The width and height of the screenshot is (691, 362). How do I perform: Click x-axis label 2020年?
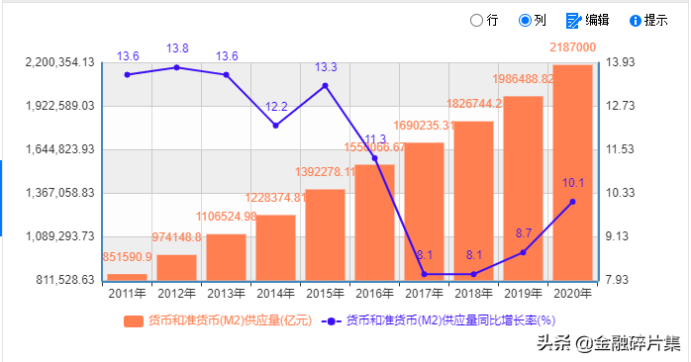pos(572,294)
